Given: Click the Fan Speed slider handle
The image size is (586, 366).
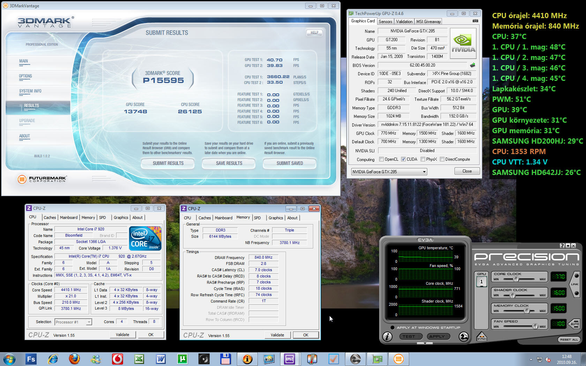Looking at the screenshot, I should click(535, 327).
